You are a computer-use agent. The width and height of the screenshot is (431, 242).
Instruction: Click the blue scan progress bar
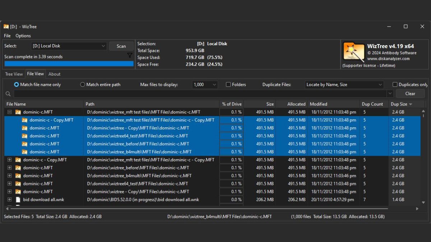click(x=69, y=64)
